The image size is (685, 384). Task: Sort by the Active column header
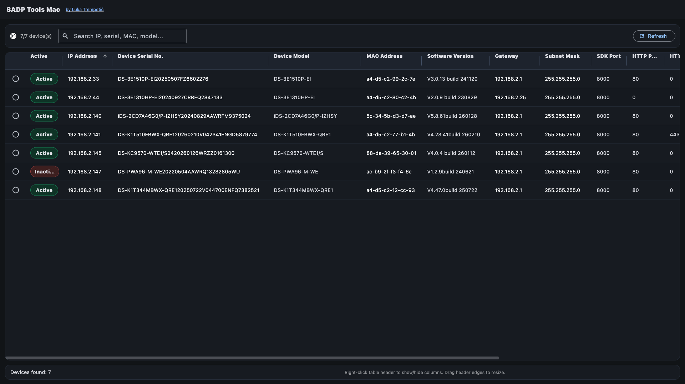39,56
